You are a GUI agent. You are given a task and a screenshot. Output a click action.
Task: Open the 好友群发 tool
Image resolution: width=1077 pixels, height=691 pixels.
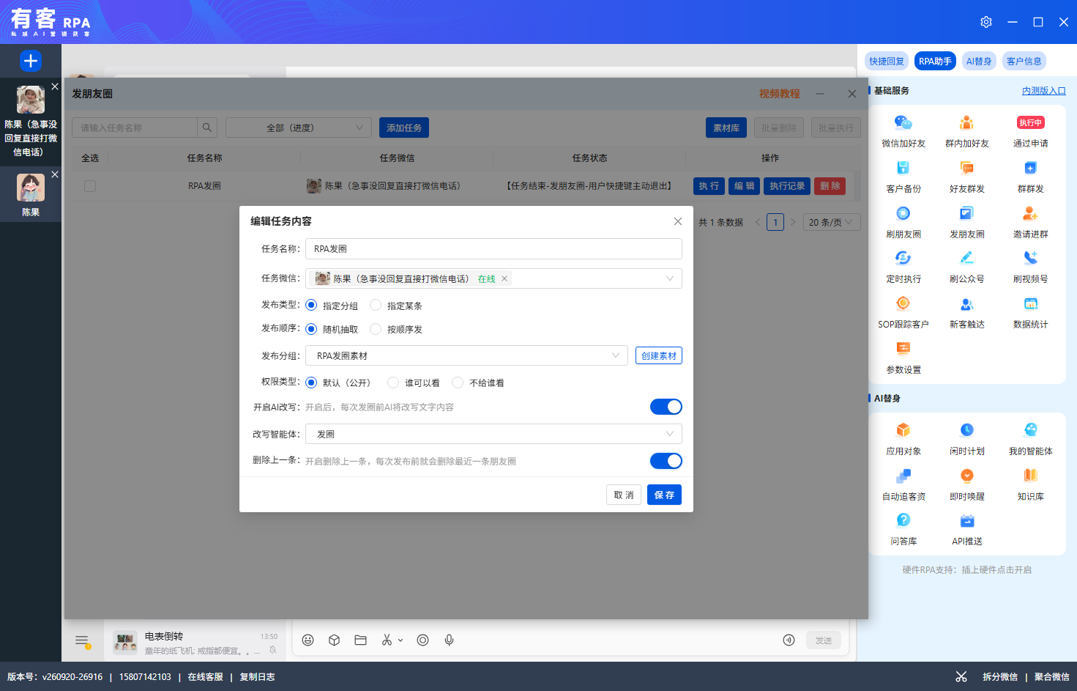pyautogui.click(x=967, y=177)
